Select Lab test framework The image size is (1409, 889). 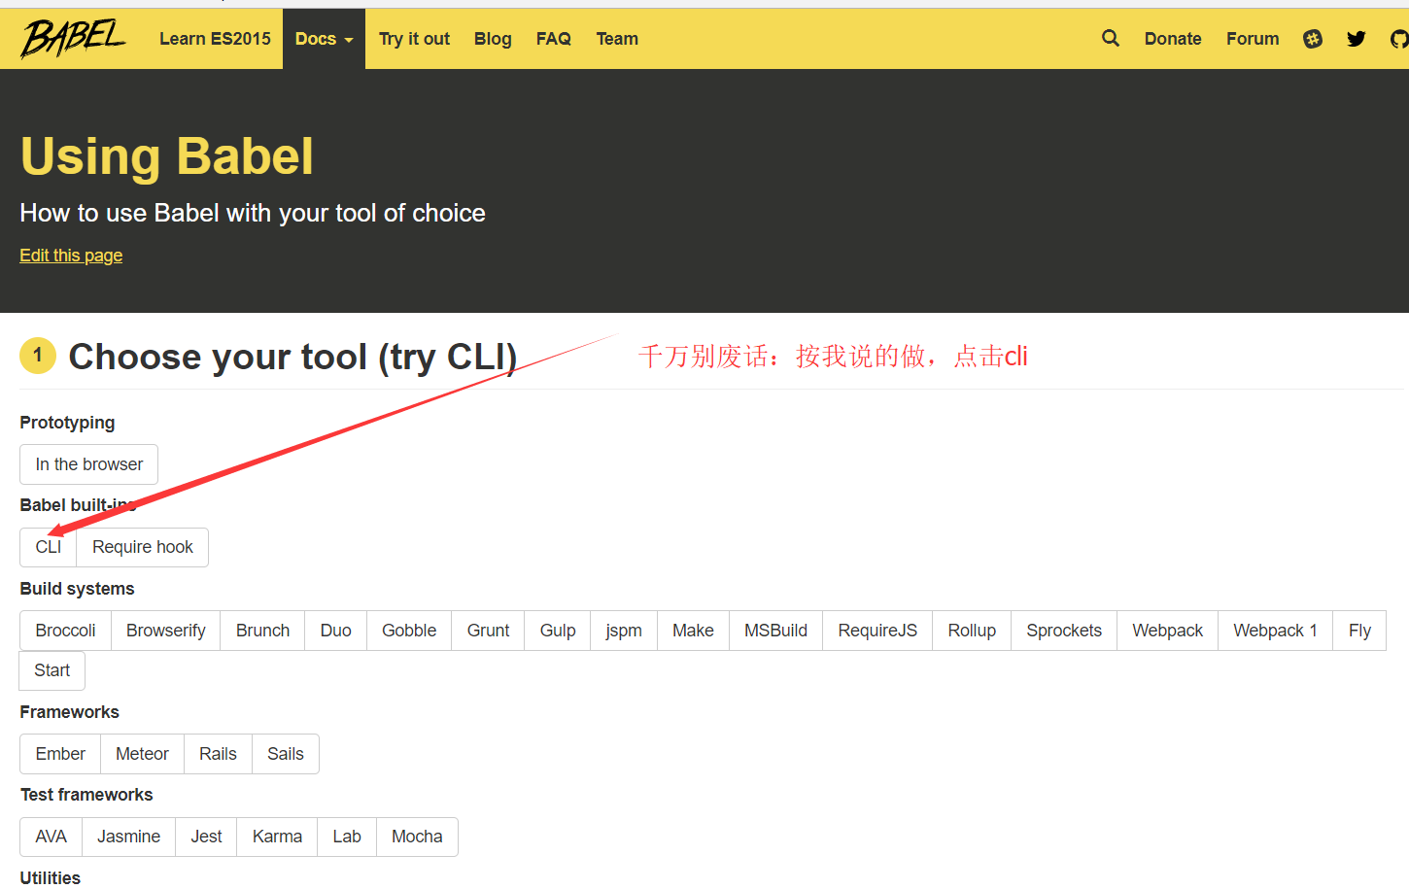click(x=347, y=837)
